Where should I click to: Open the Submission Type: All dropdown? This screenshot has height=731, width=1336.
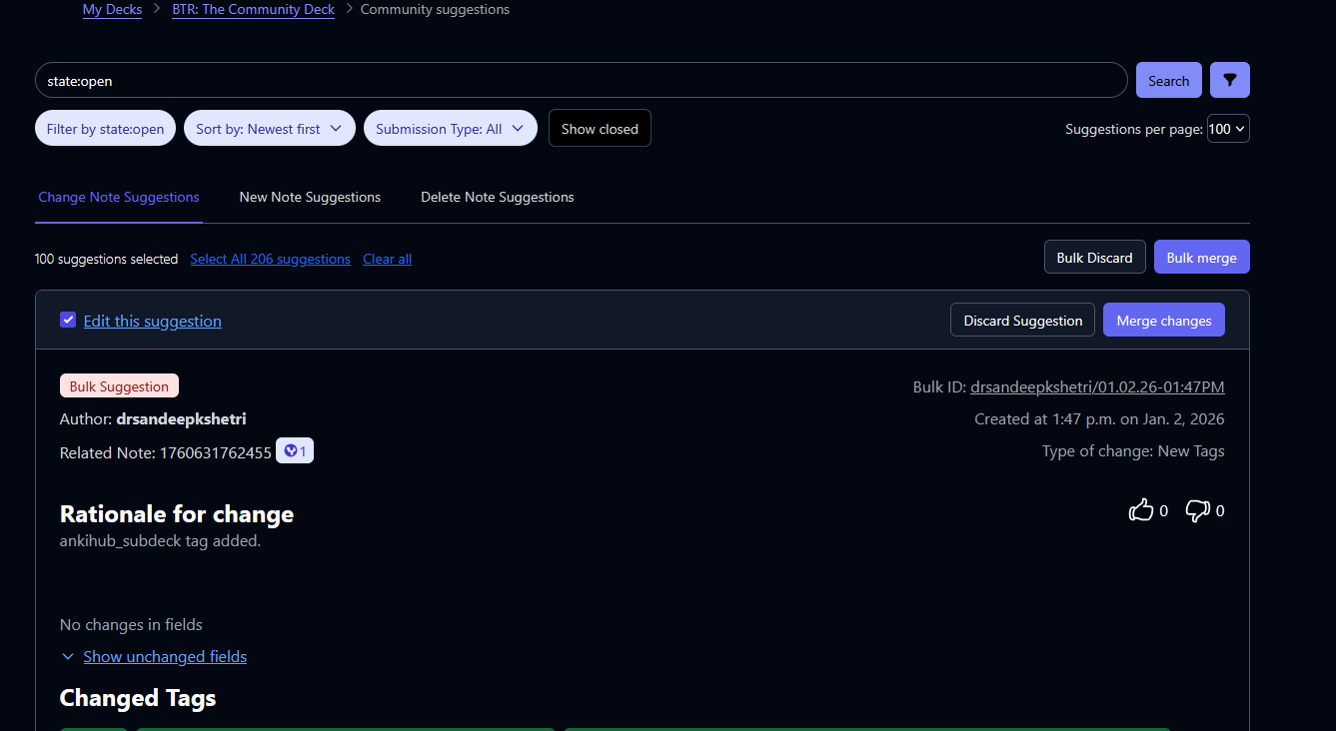click(450, 129)
